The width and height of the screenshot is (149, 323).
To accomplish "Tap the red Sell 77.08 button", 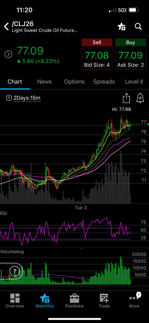I will [x=97, y=54].
